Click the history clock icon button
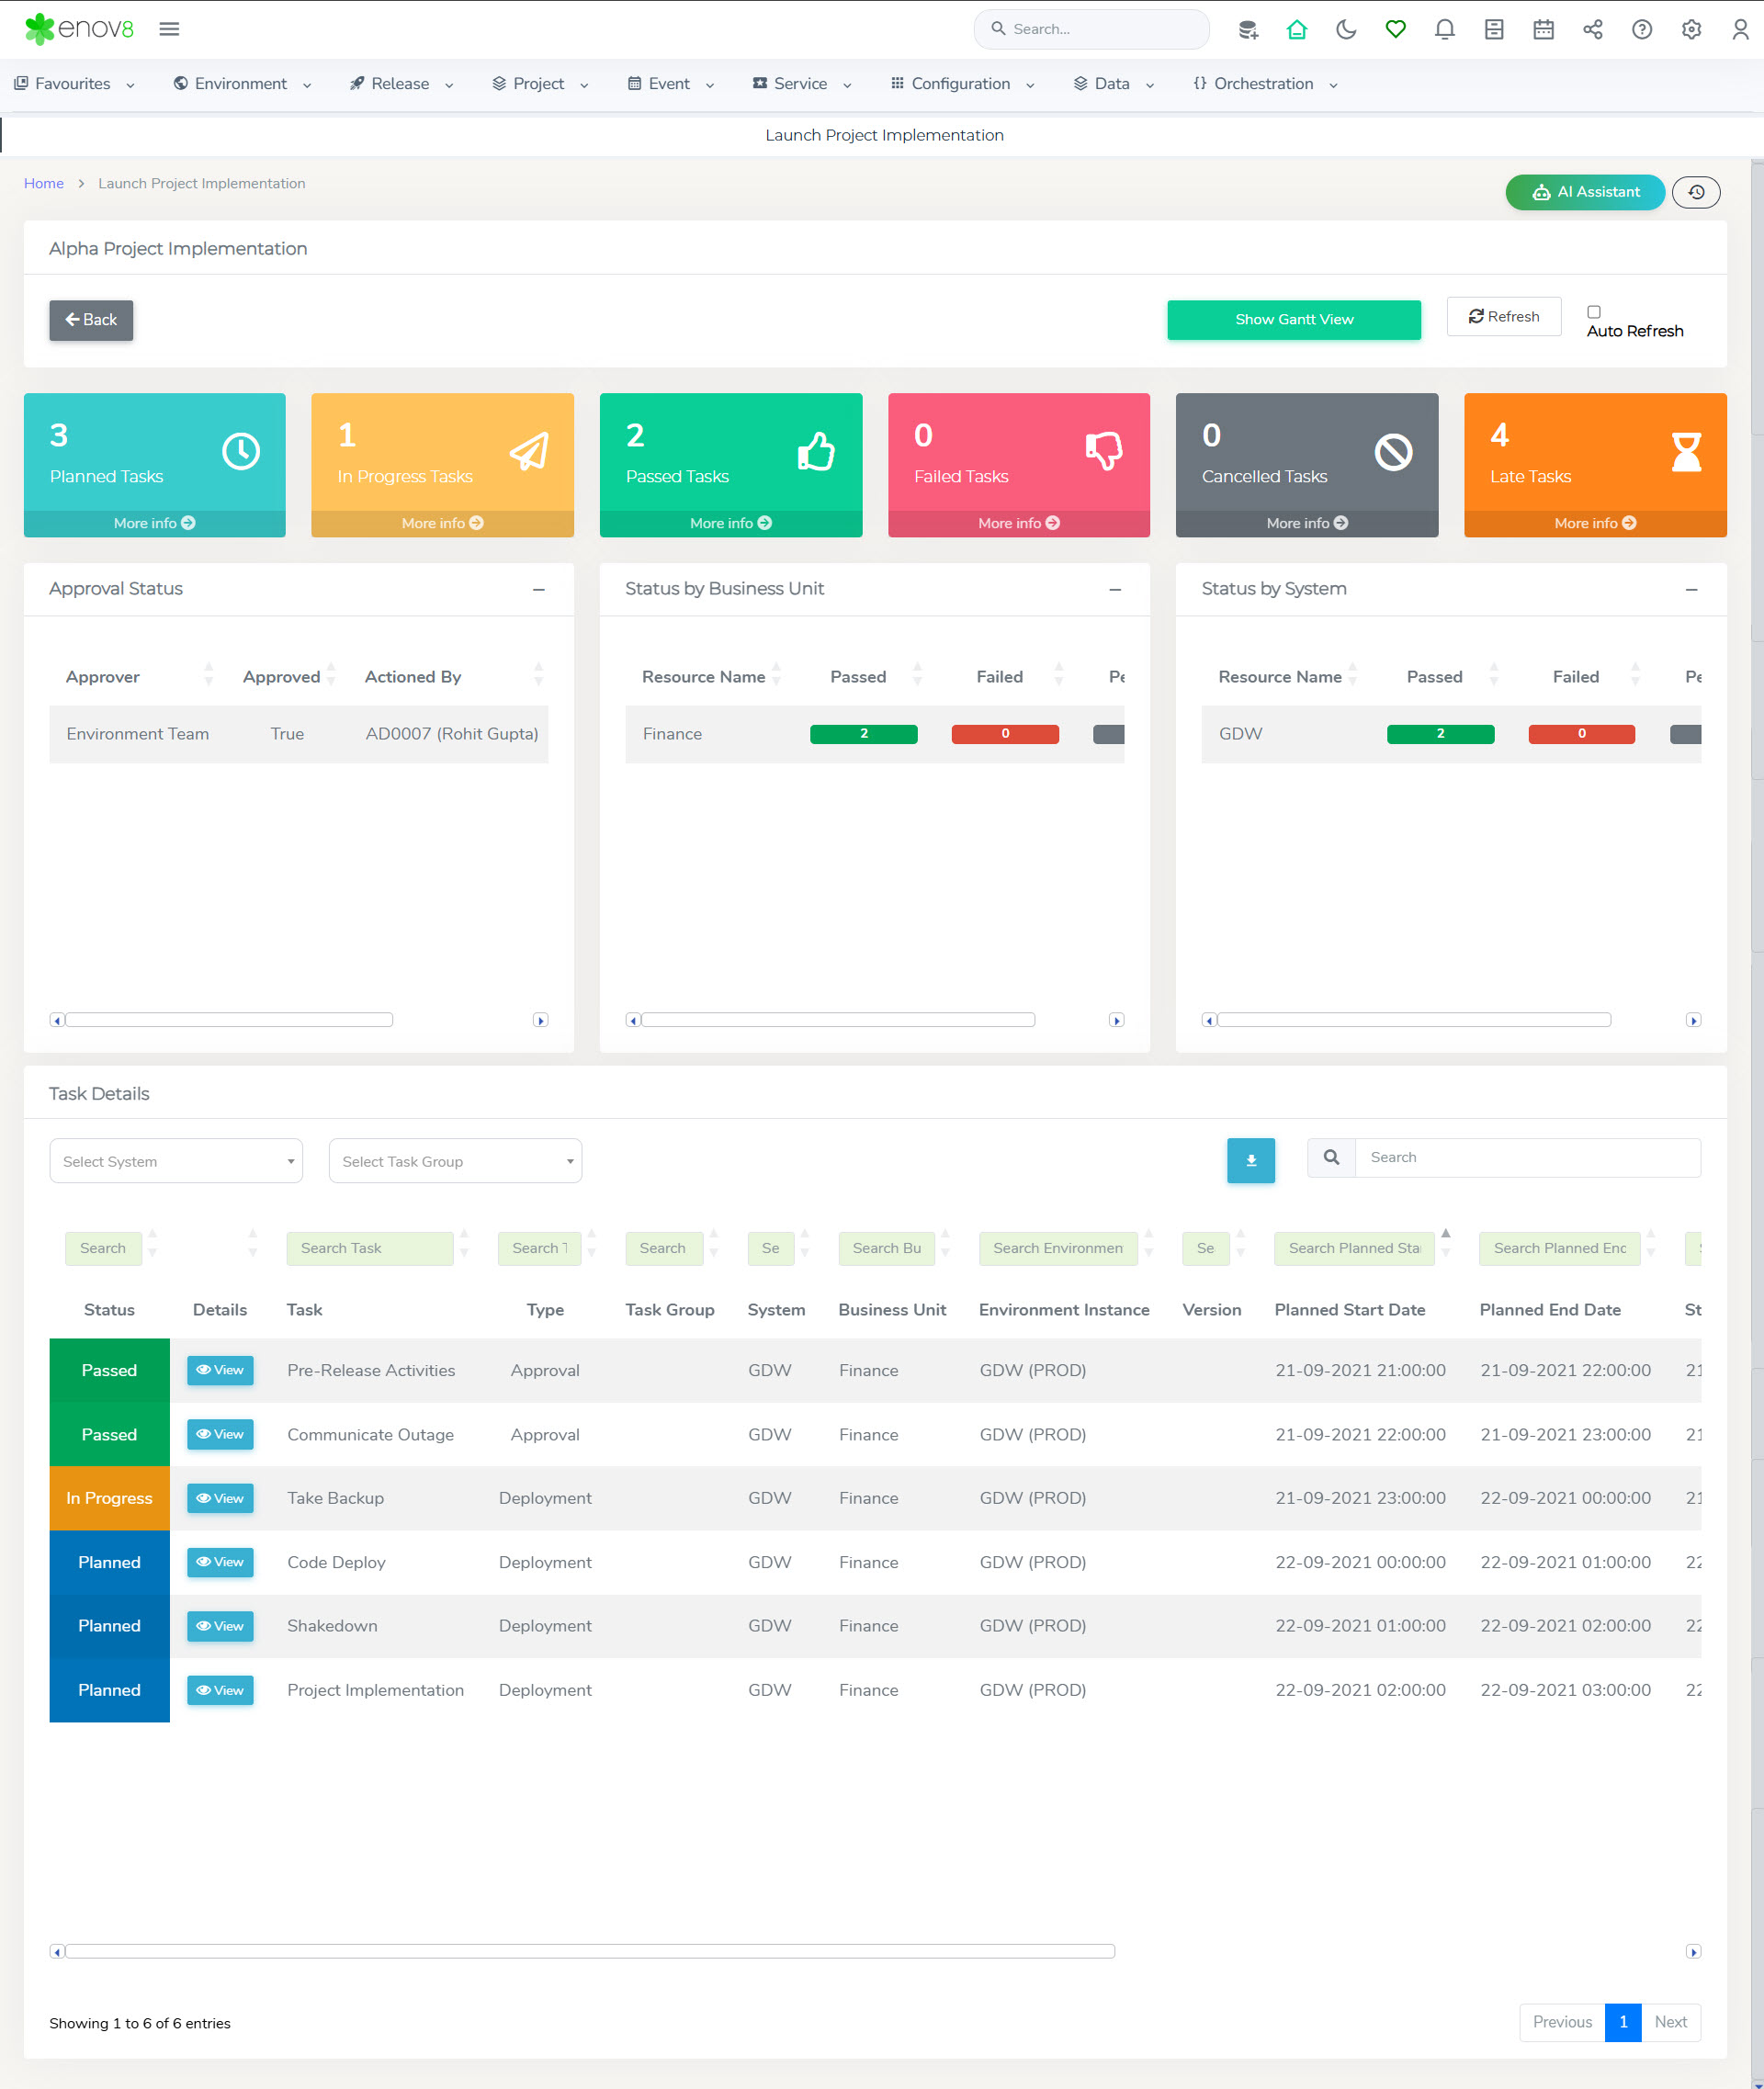Screen dimensions: 1764x2089 [1695, 192]
